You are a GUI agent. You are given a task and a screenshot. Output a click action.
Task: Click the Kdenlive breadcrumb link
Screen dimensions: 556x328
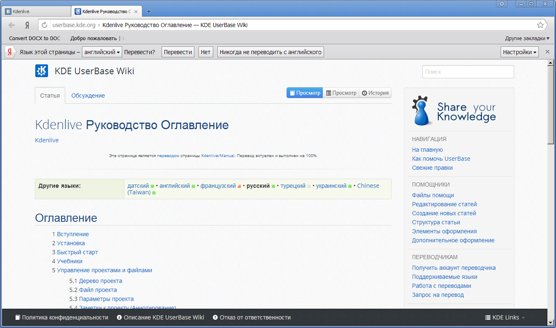click(x=47, y=140)
